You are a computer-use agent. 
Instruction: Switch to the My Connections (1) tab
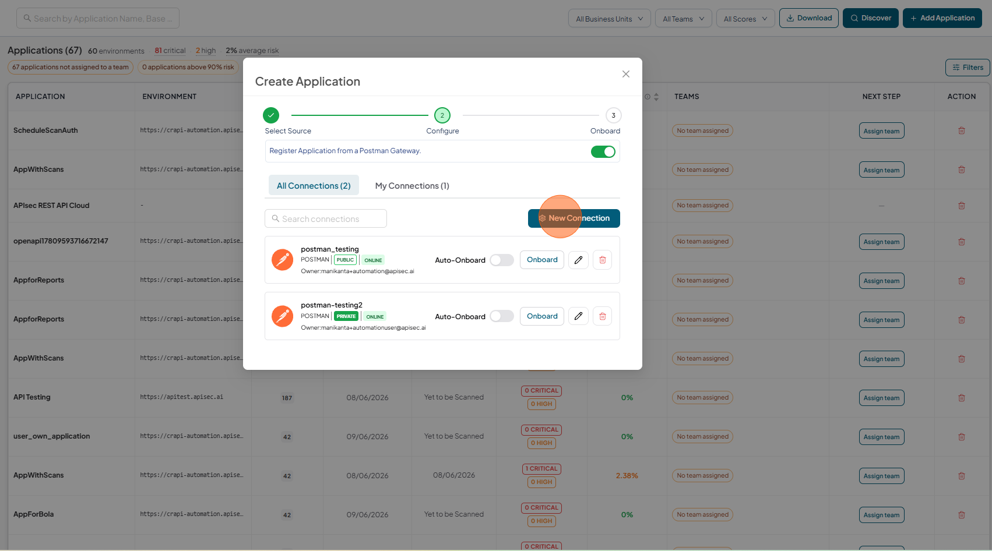click(x=412, y=186)
